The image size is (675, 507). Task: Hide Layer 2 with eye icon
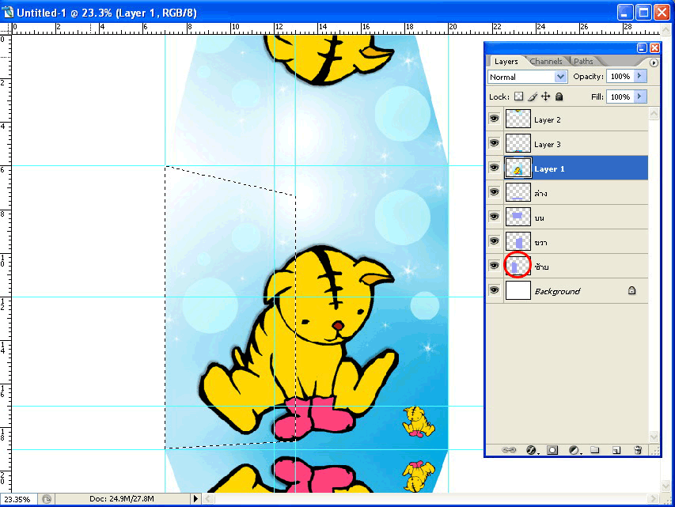(x=495, y=119)
